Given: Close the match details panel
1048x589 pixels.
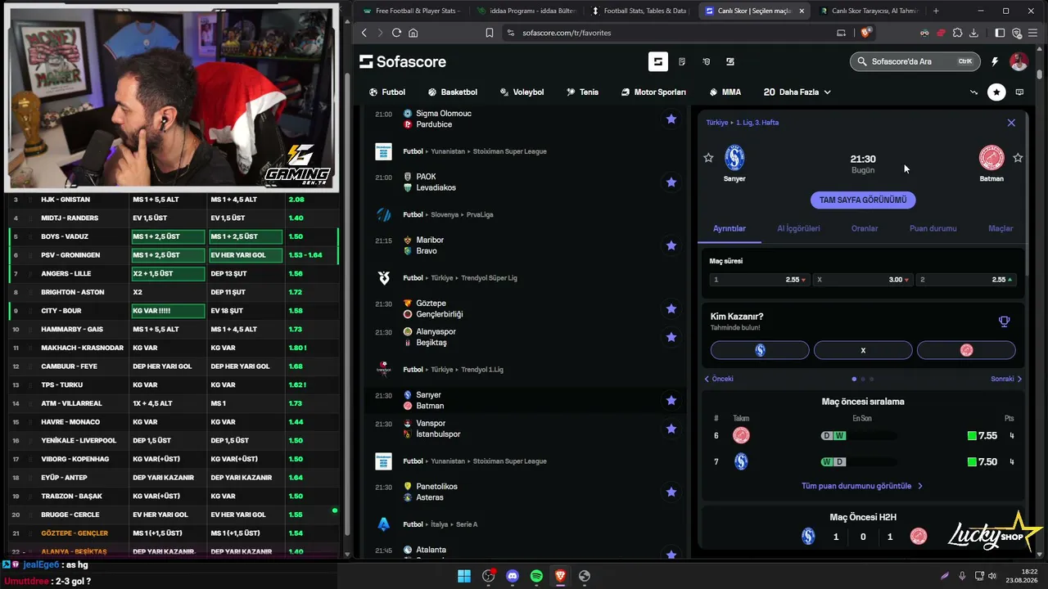Looking at the screenshot, I should (x=1011, y=123).
